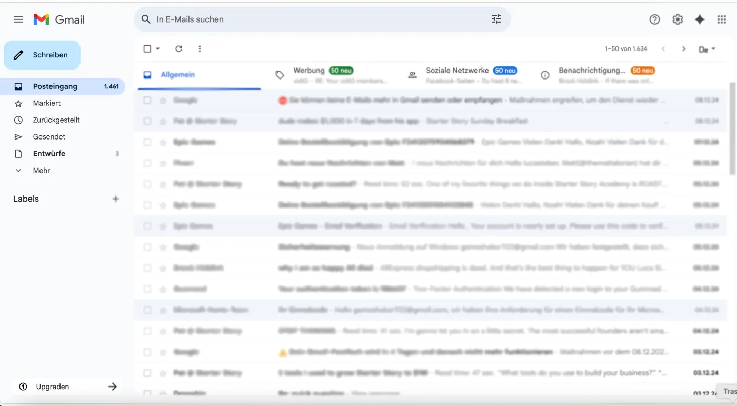737x406 pixels.
Task: Click the Schreiben compose button
Action: 42,55
